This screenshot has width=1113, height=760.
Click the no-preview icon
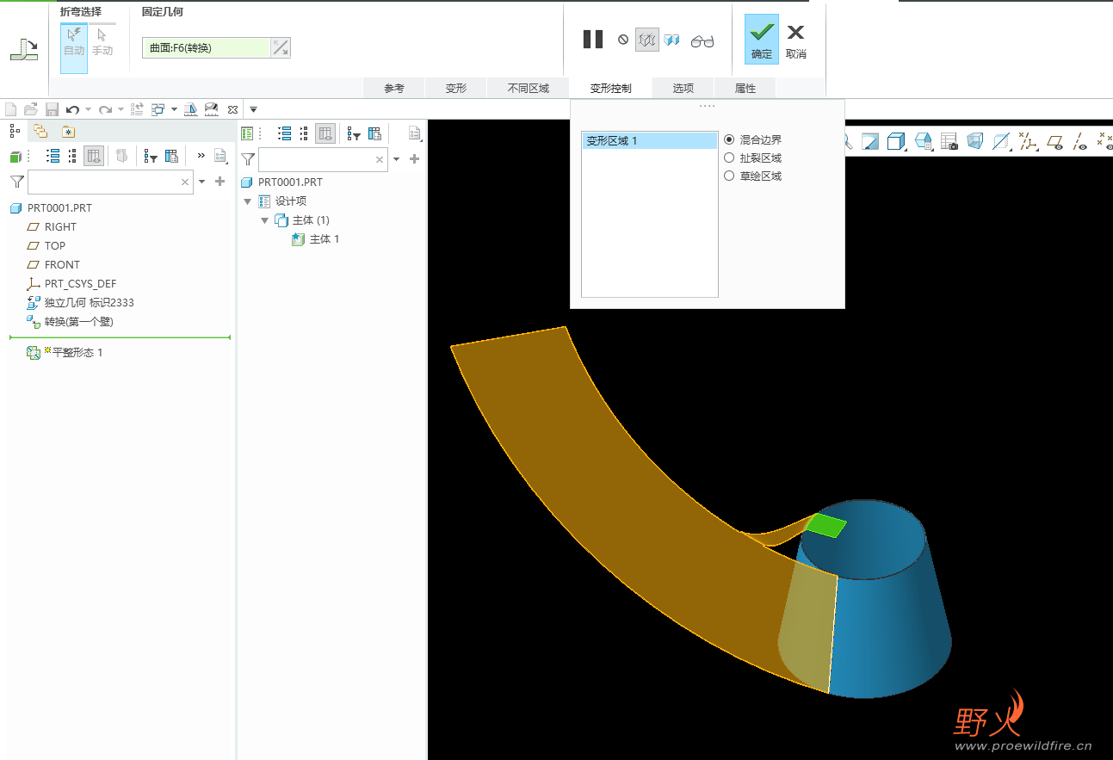623,40
